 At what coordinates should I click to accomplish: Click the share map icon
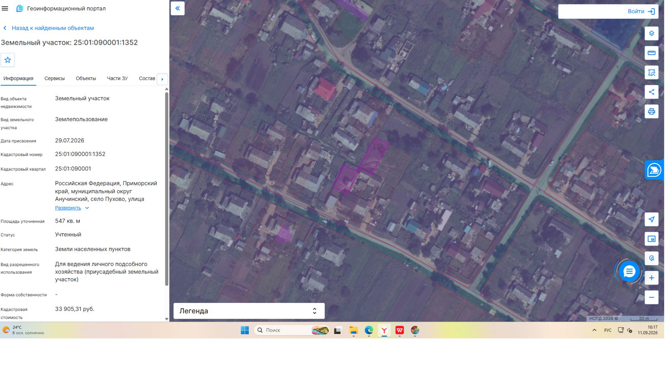point(651,92)
